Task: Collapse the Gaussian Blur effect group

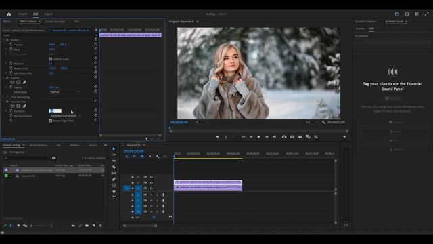Action: pyautogui.click(x=3, y=102)
